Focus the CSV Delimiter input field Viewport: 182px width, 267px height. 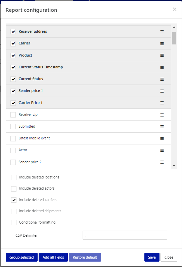tap(125, 235)
